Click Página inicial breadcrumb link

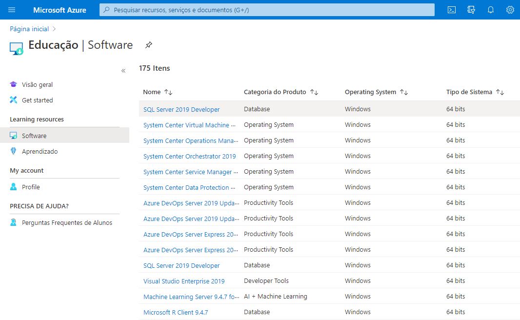pos(29,29)
